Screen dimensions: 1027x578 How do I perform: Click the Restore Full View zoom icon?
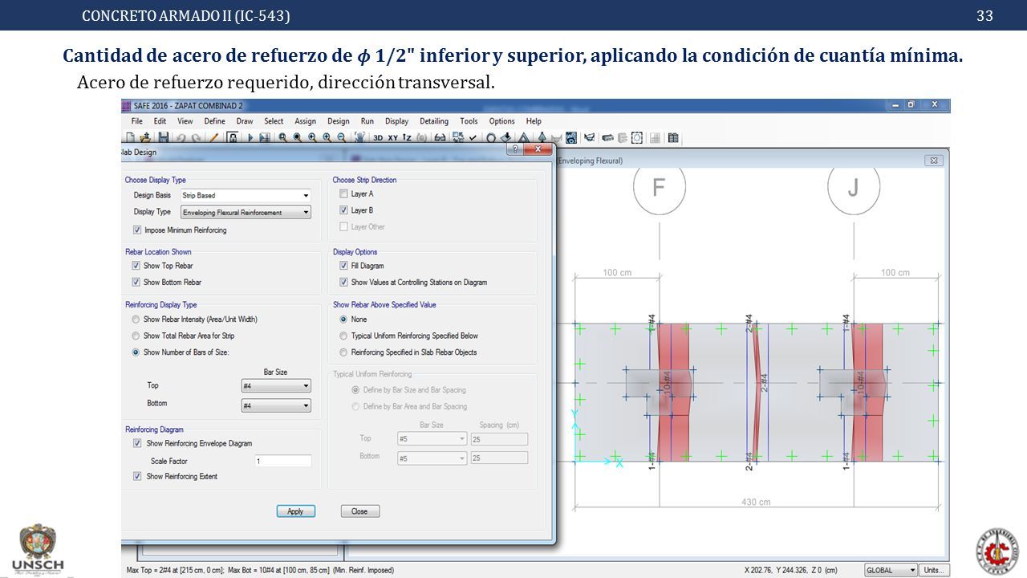coord(297,137)
